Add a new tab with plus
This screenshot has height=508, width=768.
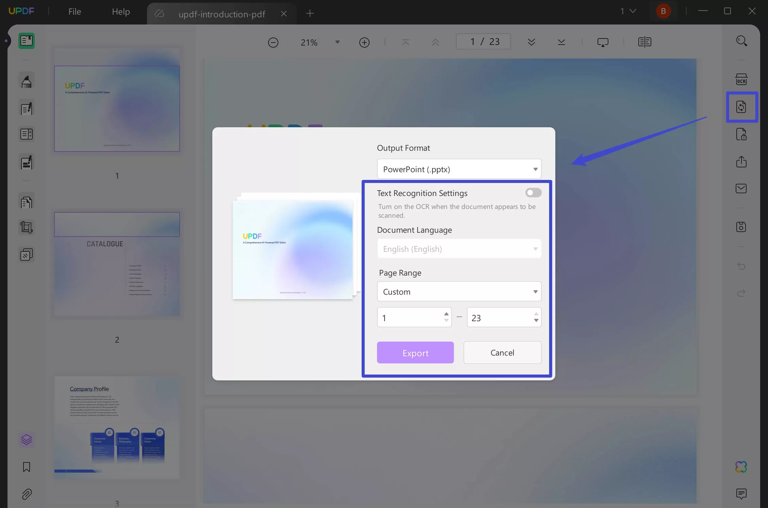click(x=310, y=13)
